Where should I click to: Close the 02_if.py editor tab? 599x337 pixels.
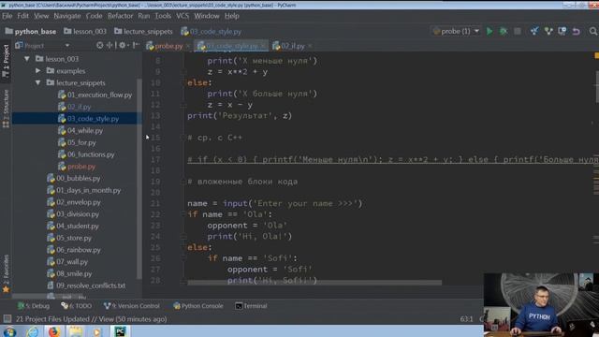pos(310,46)
